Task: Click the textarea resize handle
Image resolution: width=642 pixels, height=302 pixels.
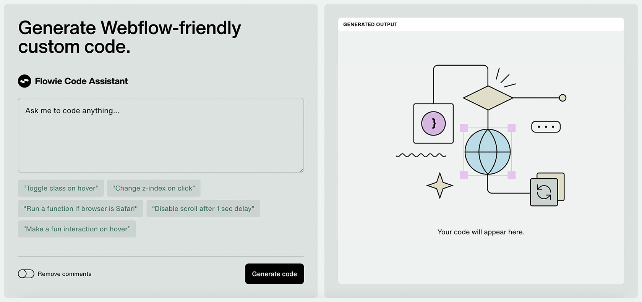Action: pos(302,170)
